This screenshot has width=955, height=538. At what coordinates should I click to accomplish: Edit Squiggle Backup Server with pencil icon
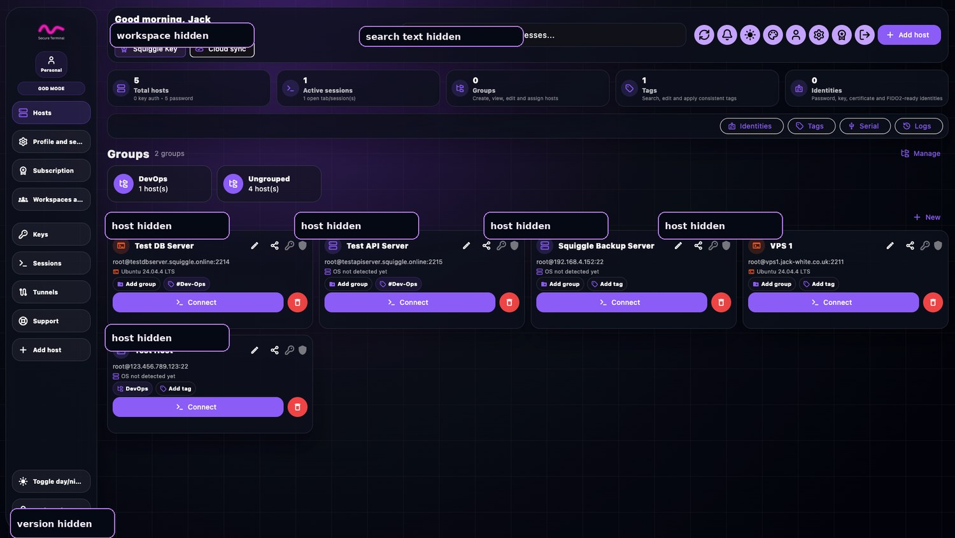[x=678, y=246]
